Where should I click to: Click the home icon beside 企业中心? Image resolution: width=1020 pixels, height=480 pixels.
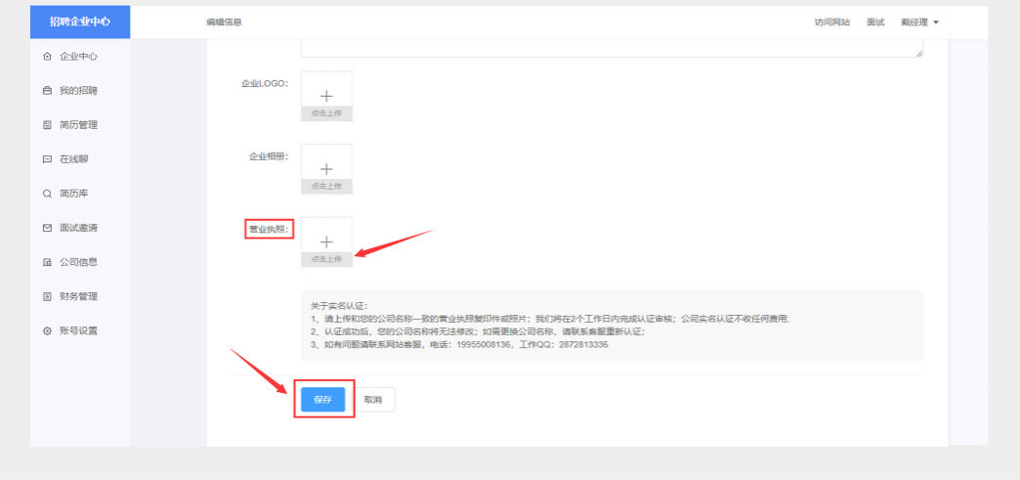pos(47,57)
